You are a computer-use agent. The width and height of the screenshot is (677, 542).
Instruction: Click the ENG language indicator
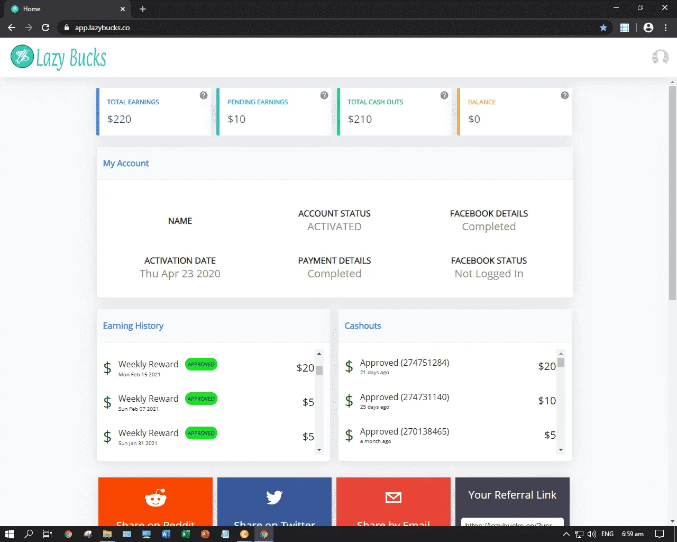point(608,534)
